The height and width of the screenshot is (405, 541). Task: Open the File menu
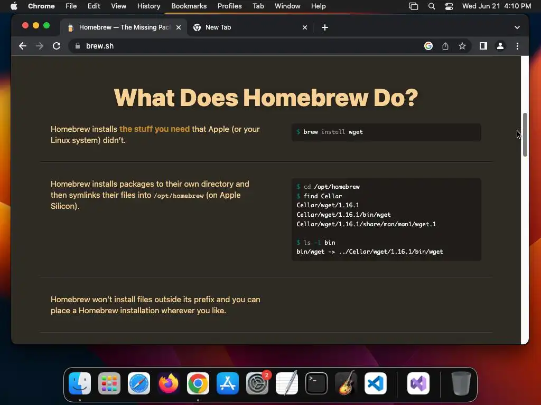pos(71,6)
